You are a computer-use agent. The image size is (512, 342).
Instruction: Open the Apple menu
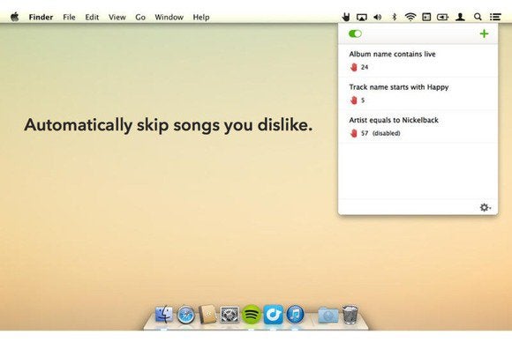(15, 17)
